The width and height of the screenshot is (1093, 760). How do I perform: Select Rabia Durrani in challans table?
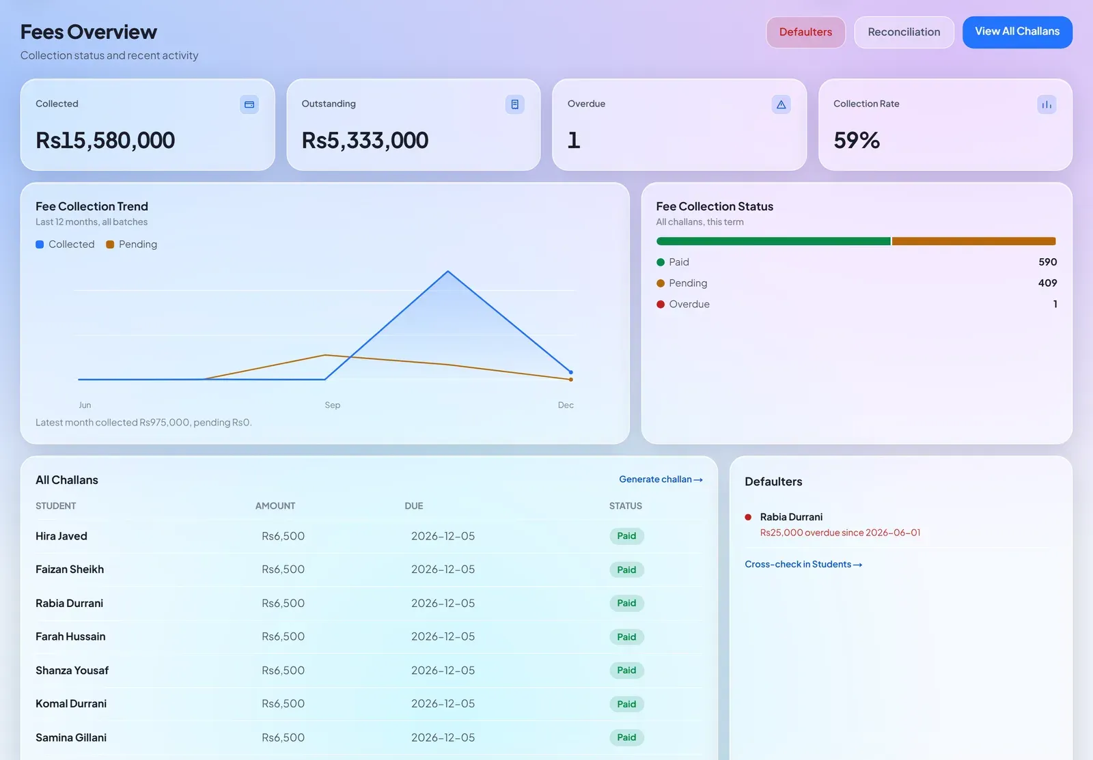[70, 603]
